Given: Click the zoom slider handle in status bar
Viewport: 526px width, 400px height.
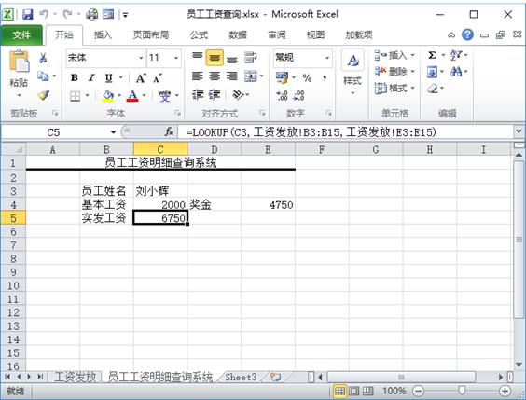Looking at the screenshot, I should (462, 391).
